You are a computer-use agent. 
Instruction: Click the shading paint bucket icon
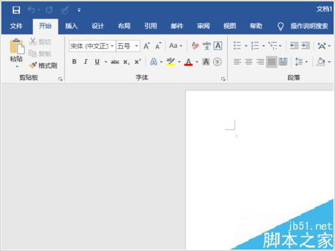pos(320,62)
